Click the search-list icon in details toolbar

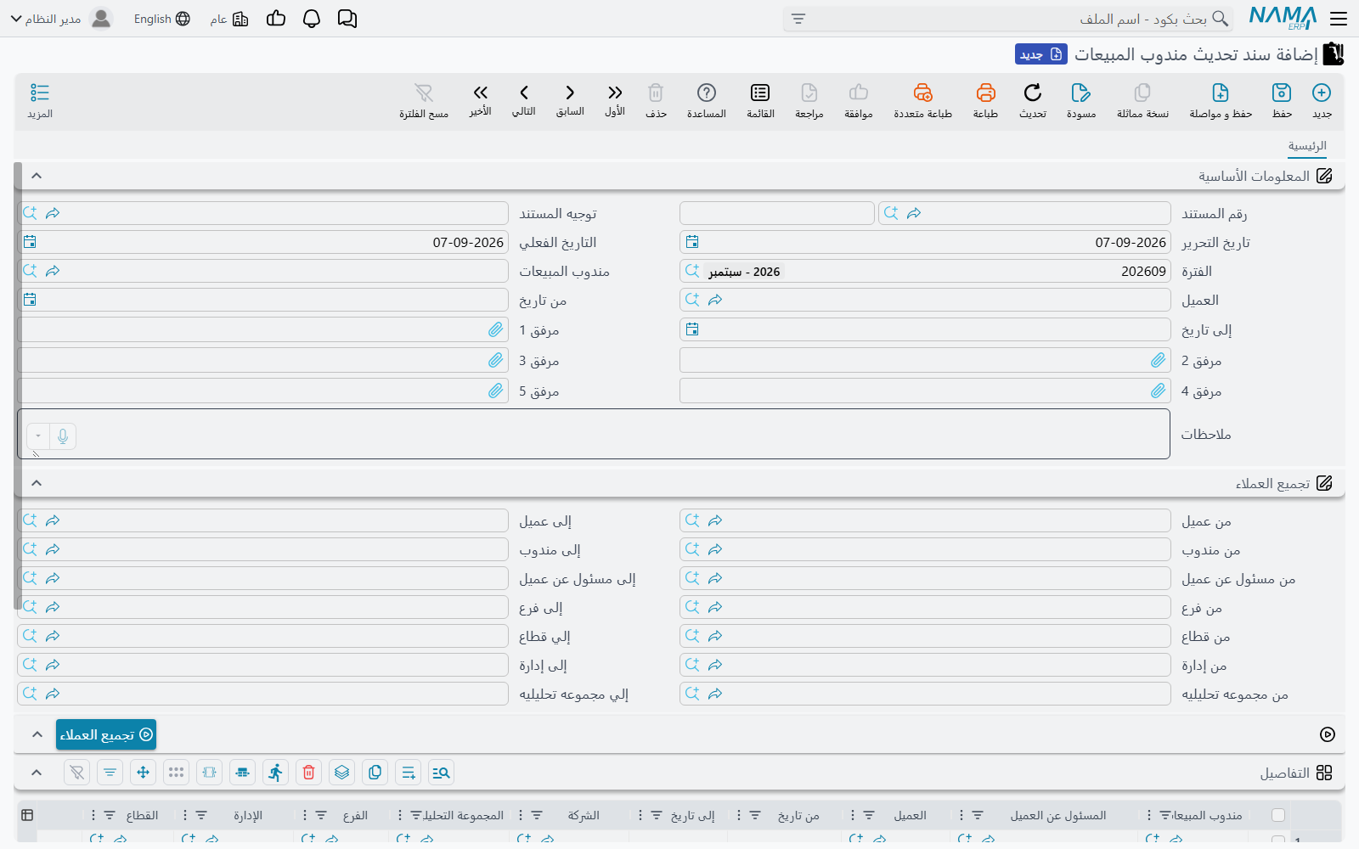[441, 773]
